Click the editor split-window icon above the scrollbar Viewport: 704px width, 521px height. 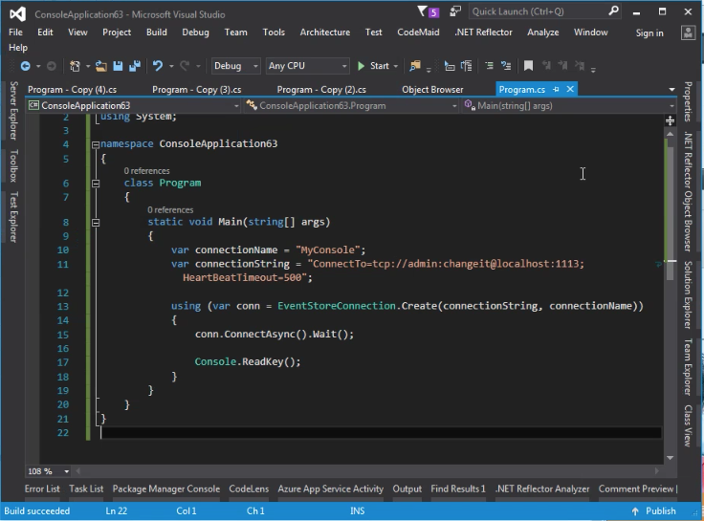[x=670, y=120]
